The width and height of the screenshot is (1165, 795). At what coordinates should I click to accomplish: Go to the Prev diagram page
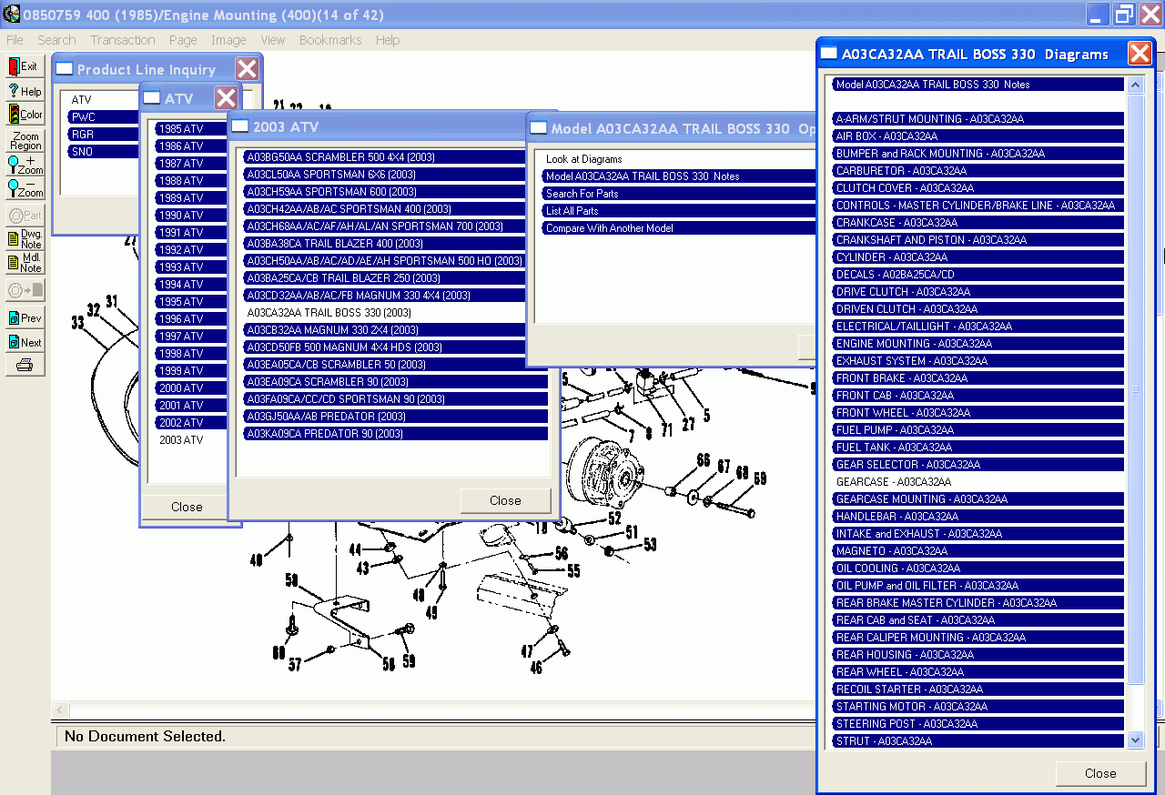[25, 318]
